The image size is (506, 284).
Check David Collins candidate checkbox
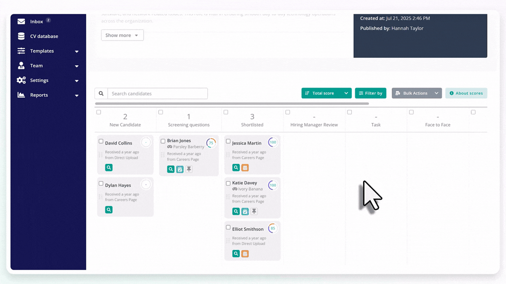tap(101, 141)
